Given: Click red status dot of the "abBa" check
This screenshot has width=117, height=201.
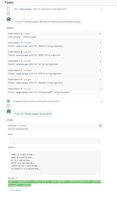Looking at the screenshot, I should click(x=21, y=52).
